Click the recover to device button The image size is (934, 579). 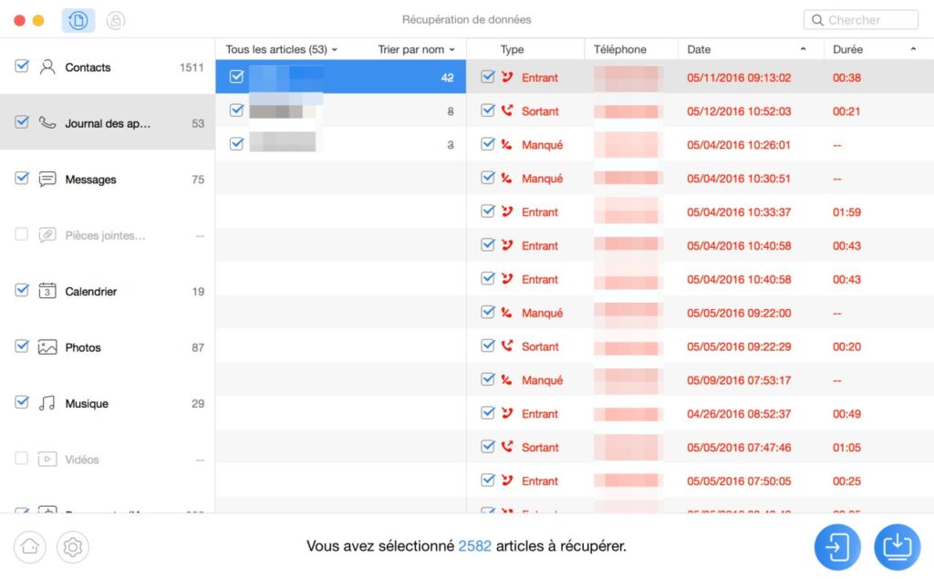pyautogui.click(x=837, y=547)
